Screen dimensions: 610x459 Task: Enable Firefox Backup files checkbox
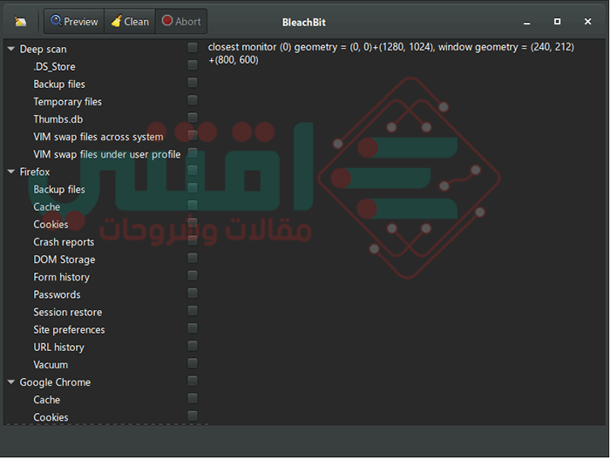pyautogui.click(x=193, y=187)
